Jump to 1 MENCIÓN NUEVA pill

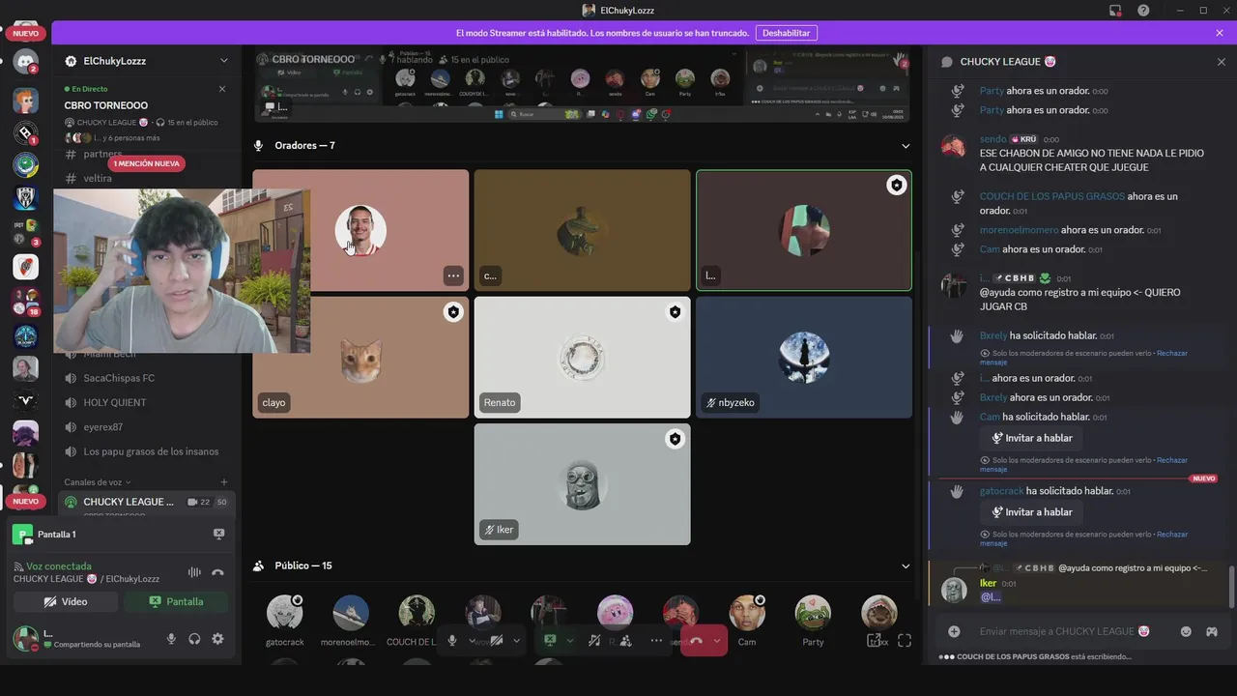point(146,163)
